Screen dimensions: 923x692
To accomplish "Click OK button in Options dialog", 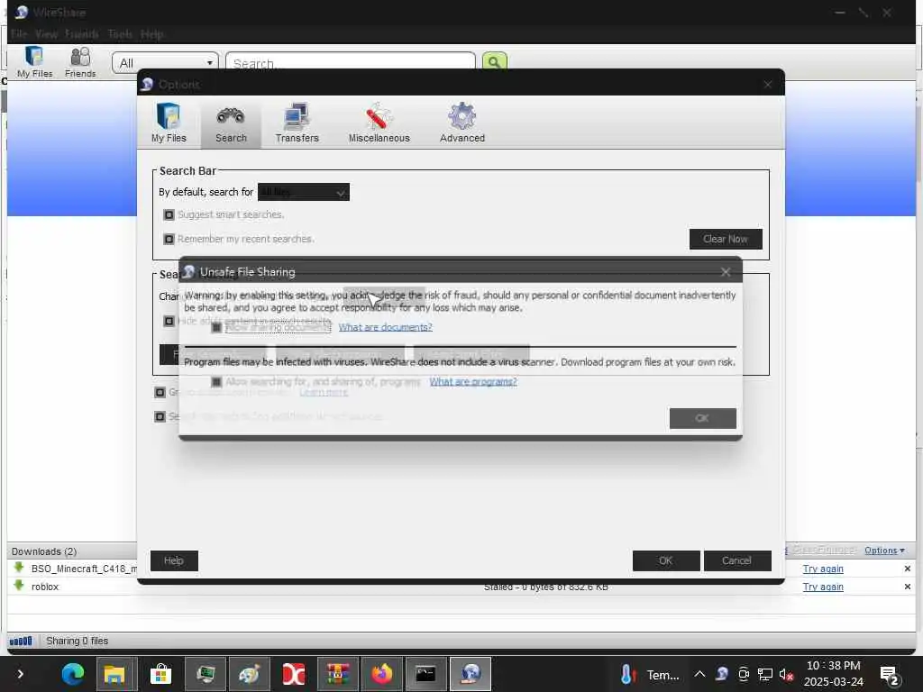I will click(666, 560).
